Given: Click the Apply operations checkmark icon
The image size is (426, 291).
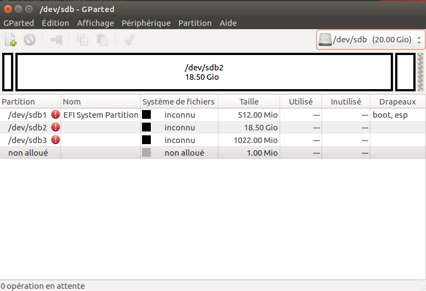Looking at the screenshot, I should pyautogui.click(x=129, y=40).
